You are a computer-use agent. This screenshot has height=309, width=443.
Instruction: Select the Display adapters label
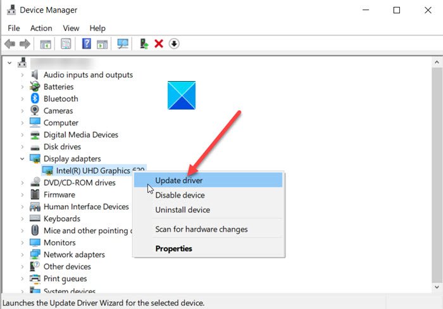point(72,158)
